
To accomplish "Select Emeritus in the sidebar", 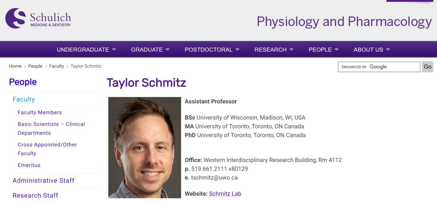I will click(29, 165).
